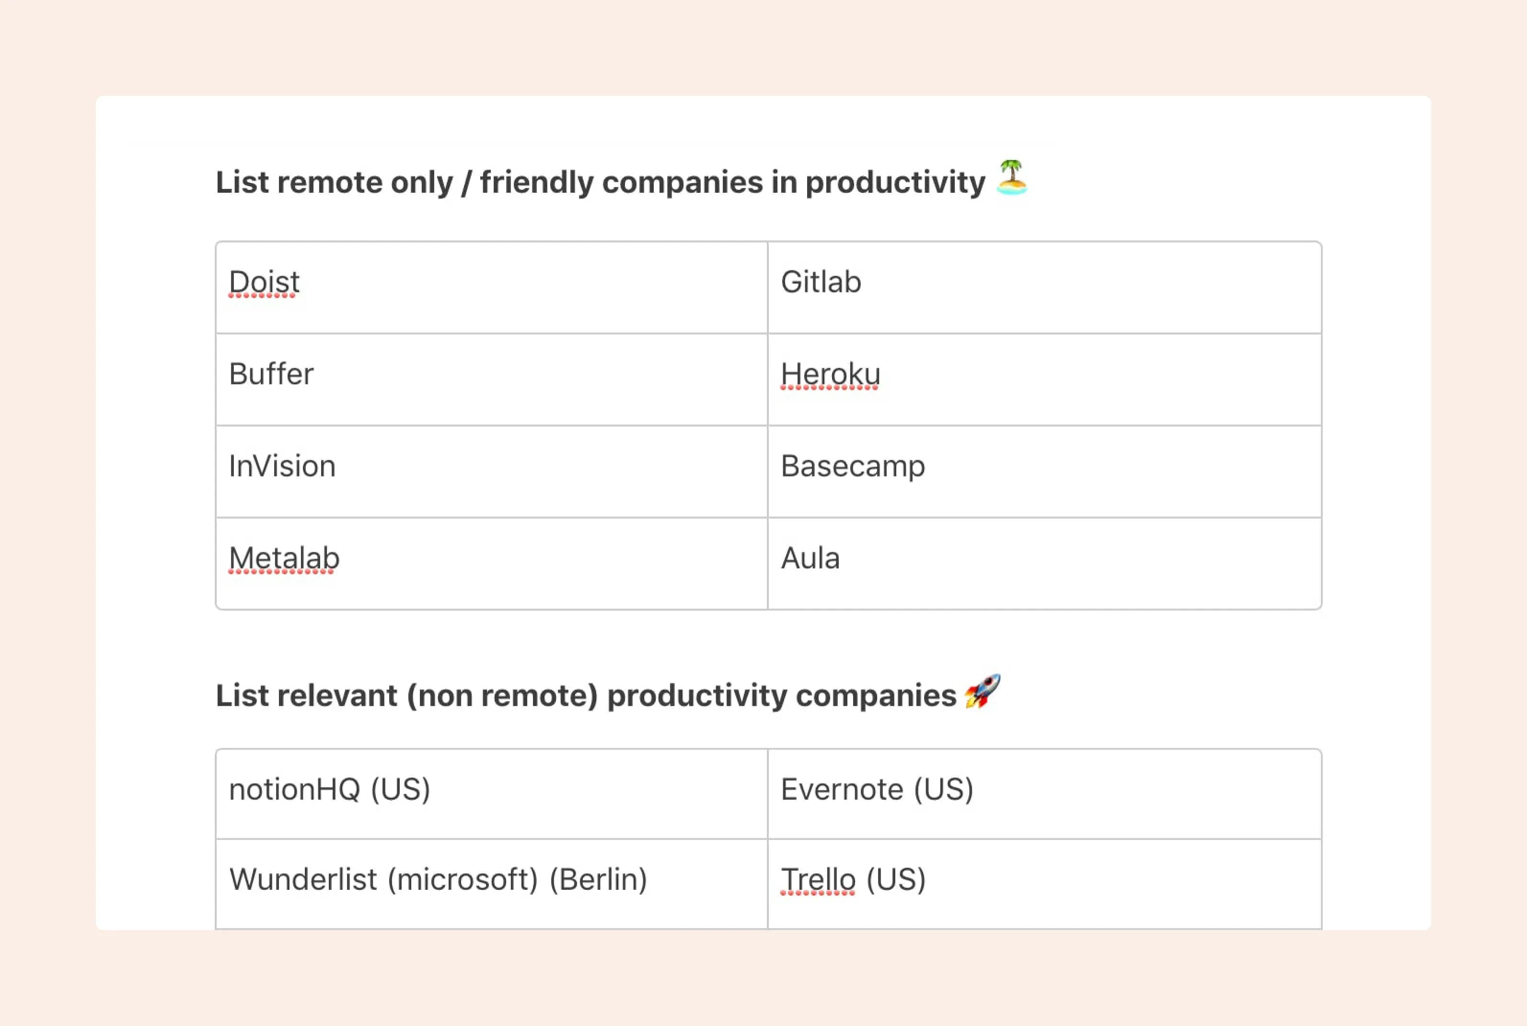Click the palm island emoji in the first heading
The width and height of the screenshot is (1527, 1026).
point(1011,177)
